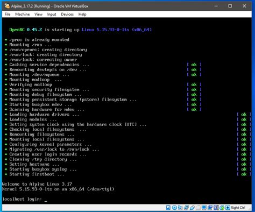Click 'Scanning hardware for mdev' line
This screenshot has height=212, width=255.
coord(47,109)
